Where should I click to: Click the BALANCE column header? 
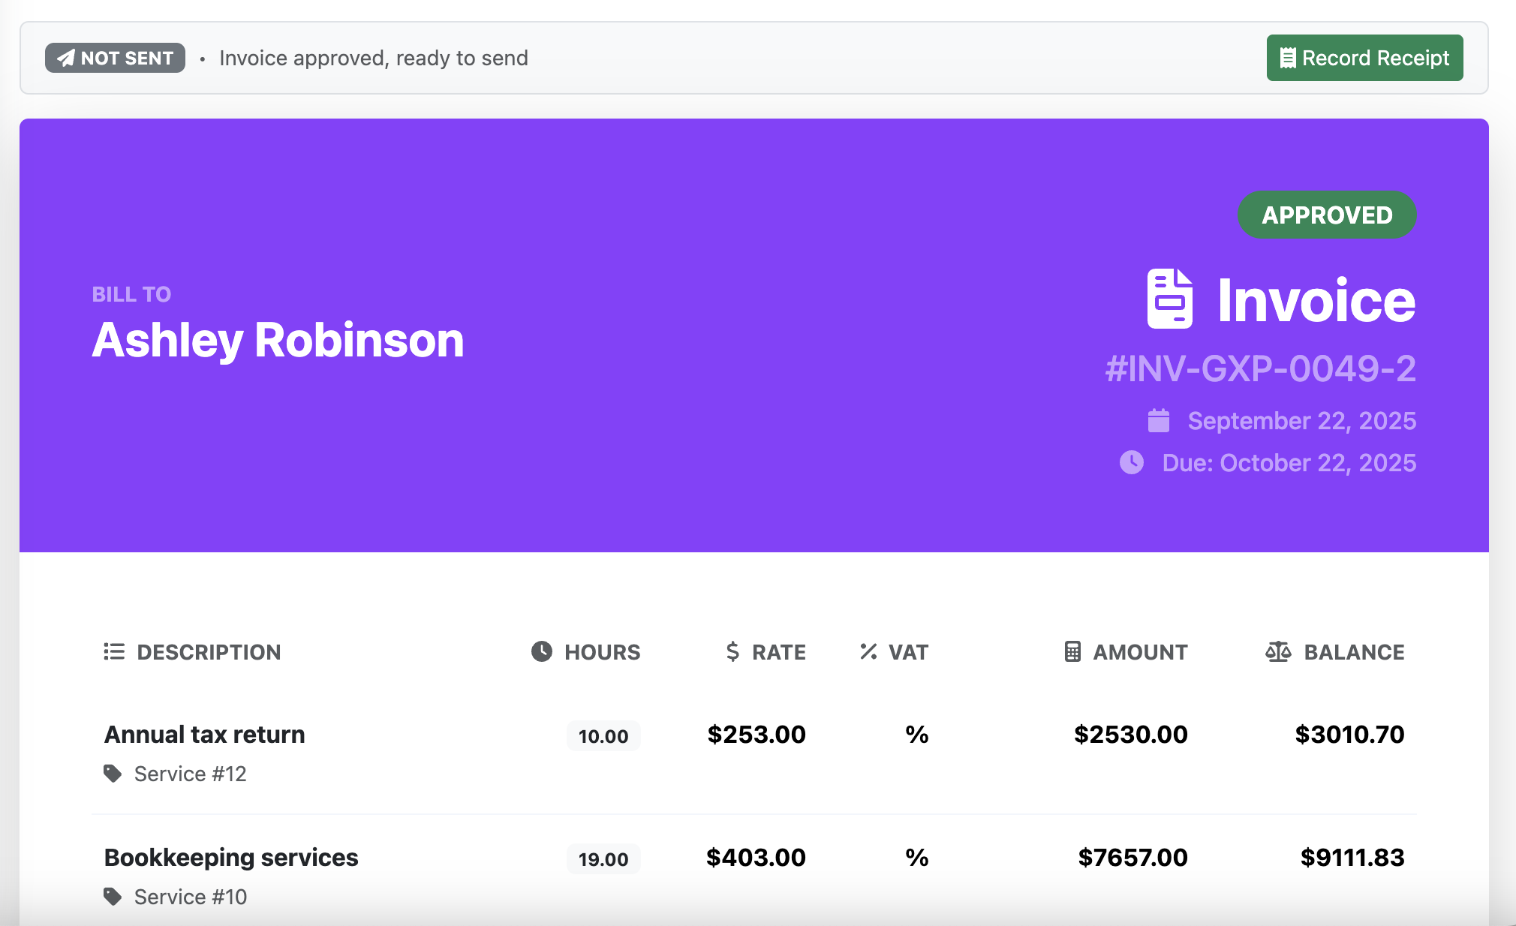click(x=1354, y=651)
